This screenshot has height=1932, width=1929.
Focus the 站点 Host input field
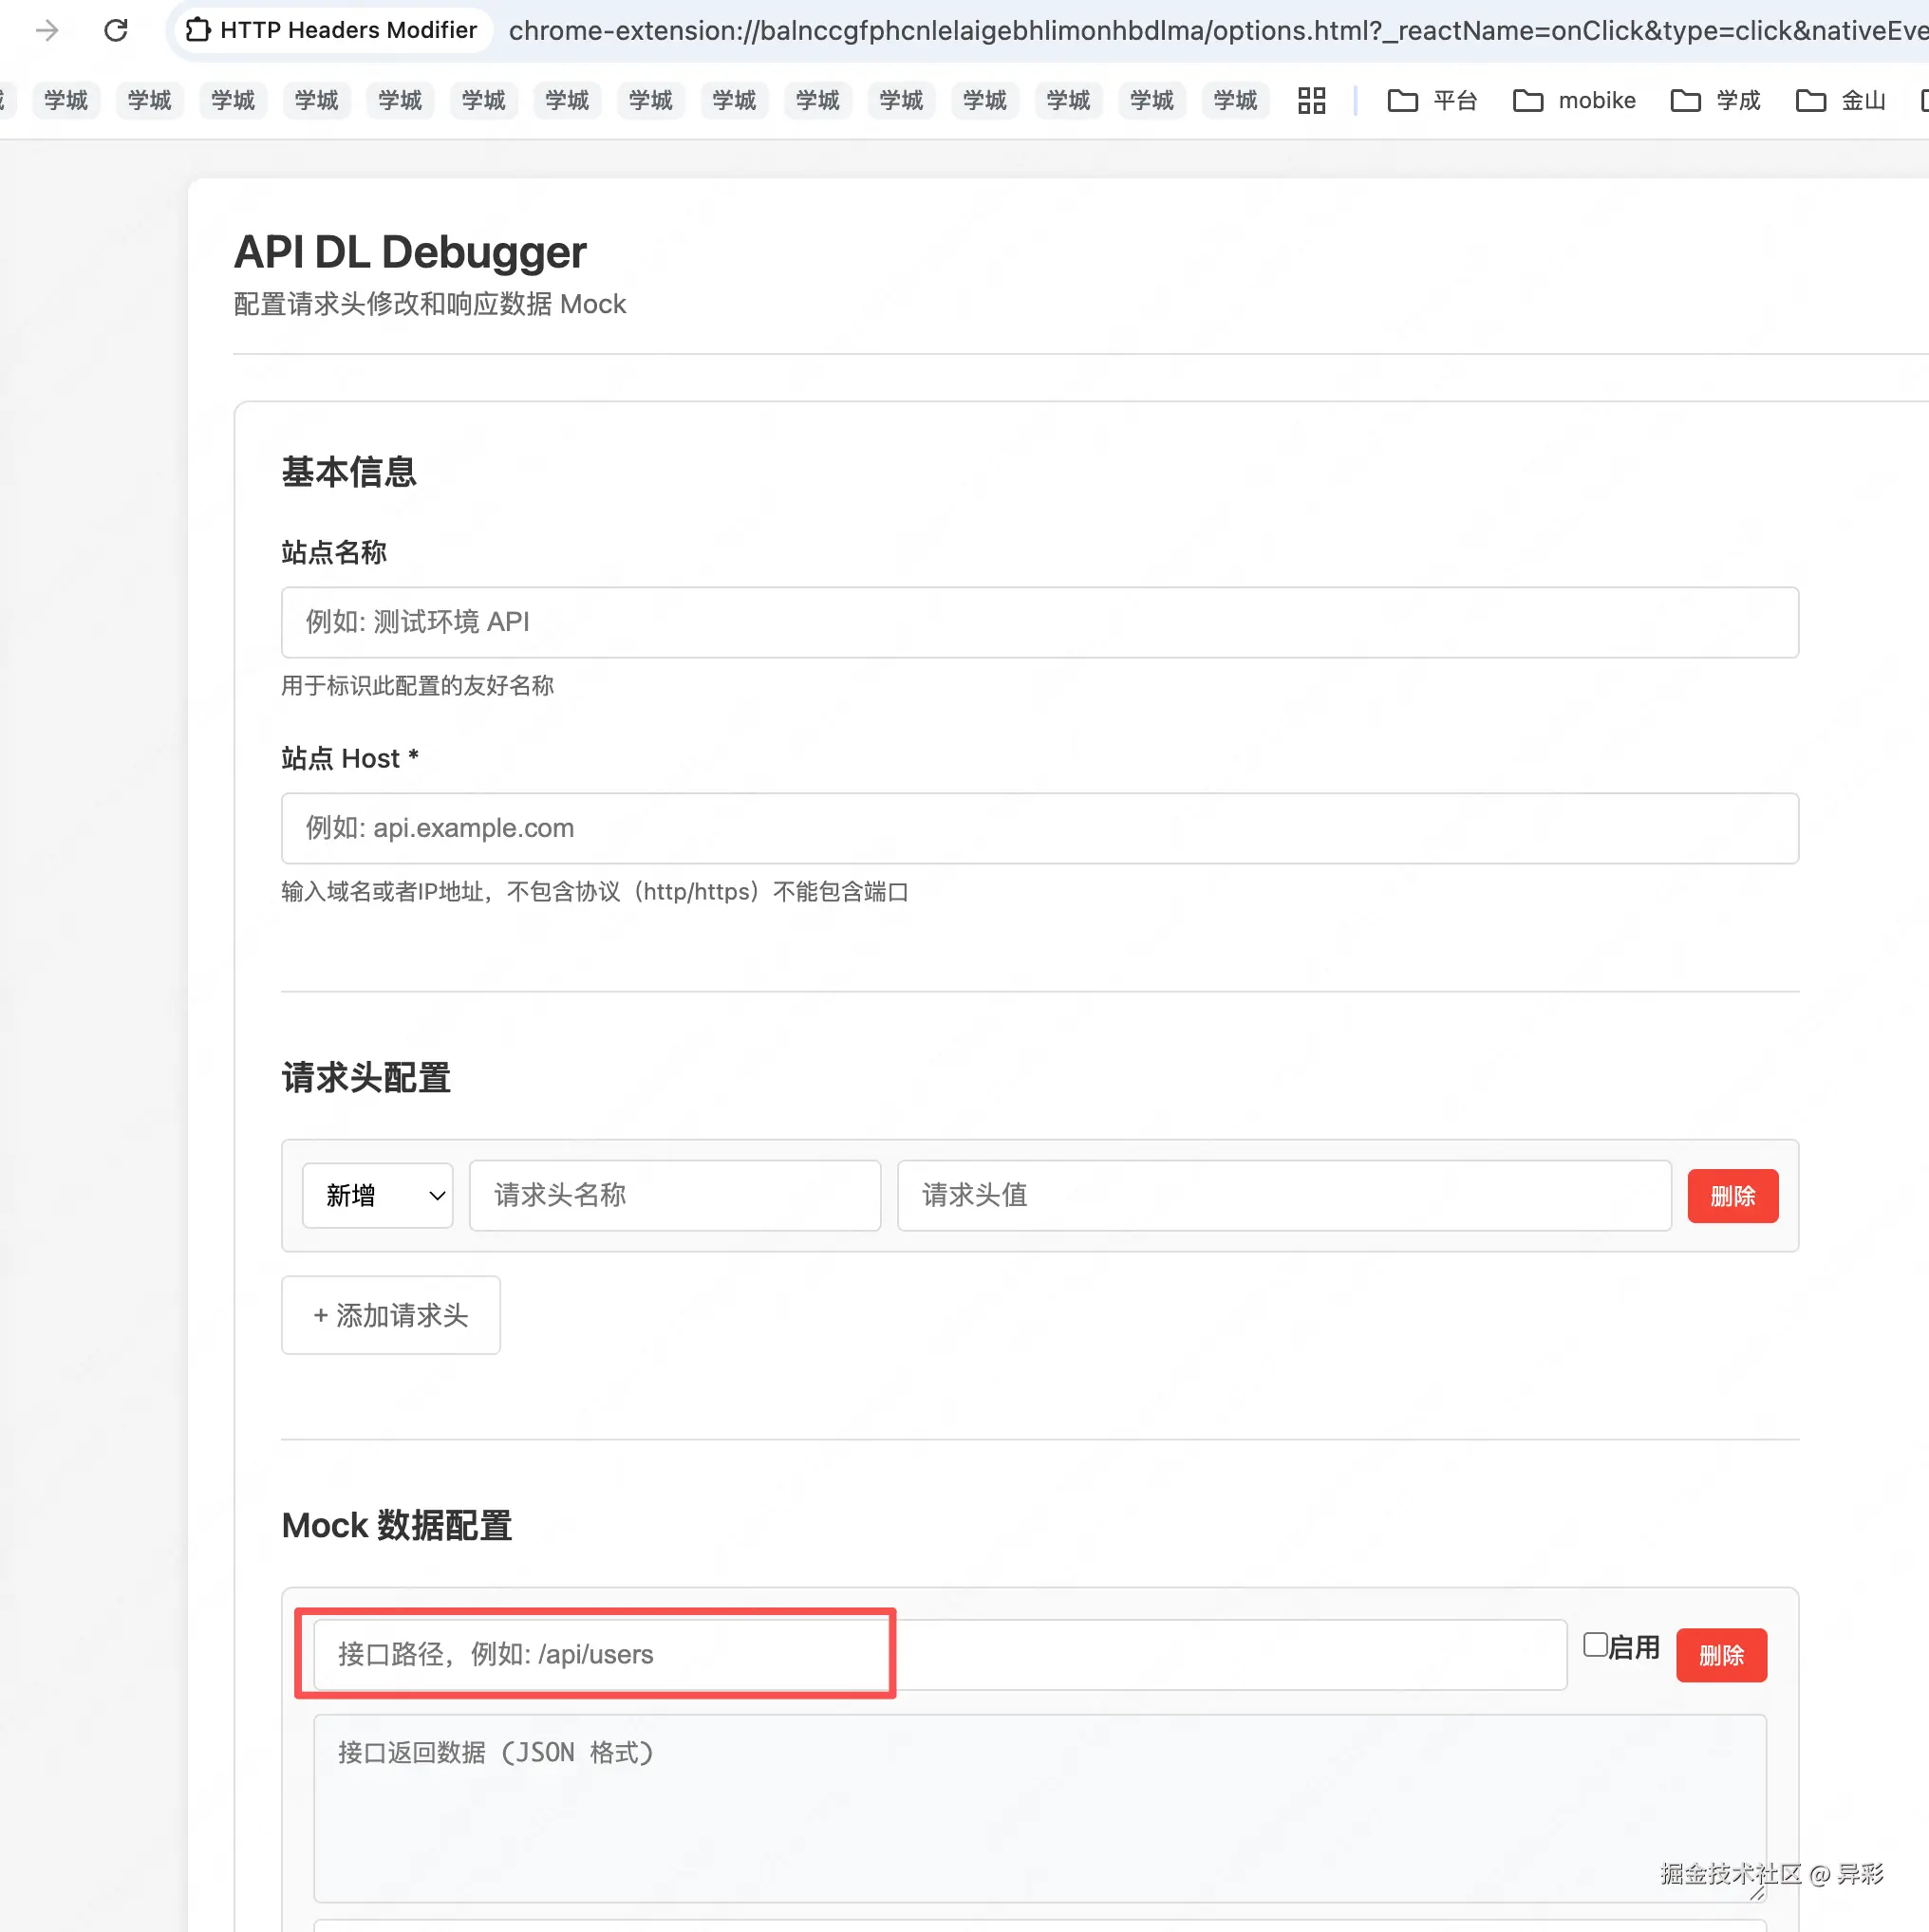pos(1039,828)
